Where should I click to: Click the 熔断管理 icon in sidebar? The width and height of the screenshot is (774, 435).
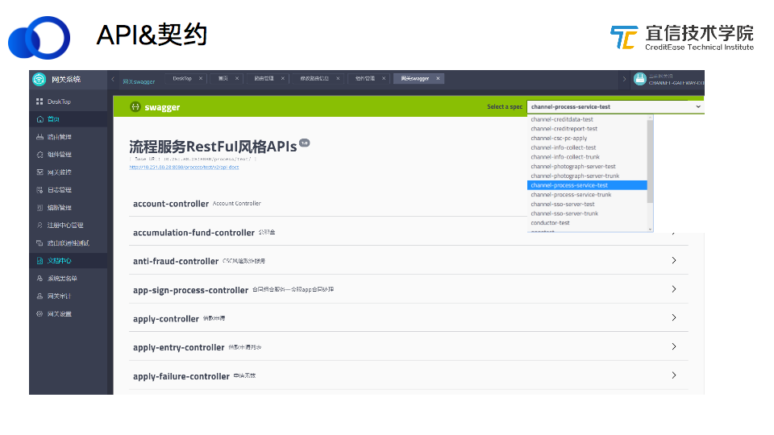[x=40, y=208]
